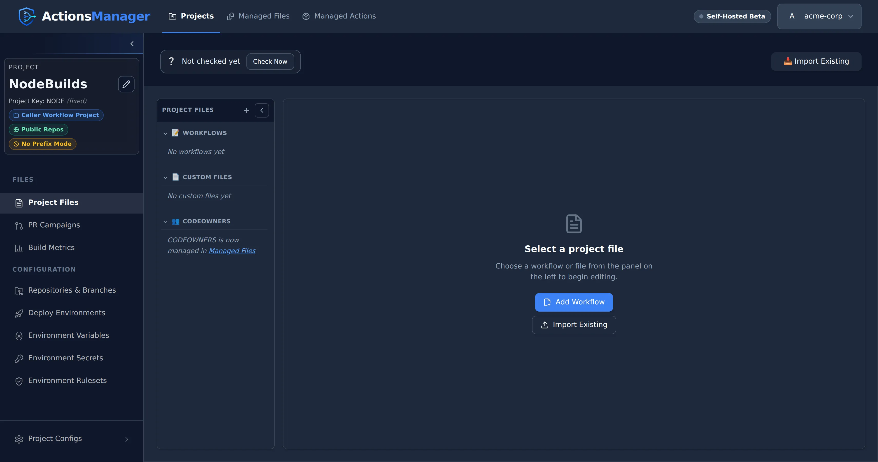Click the ActionsManager shield logo
The width and height of the screenshot is (878, 462).
click(27, 16)
